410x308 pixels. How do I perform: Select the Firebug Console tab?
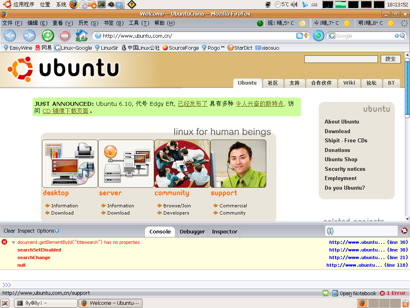pos(160,231)
